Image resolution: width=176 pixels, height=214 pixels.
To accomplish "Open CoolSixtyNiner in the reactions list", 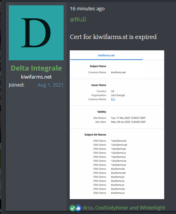I will pos(112,208).
